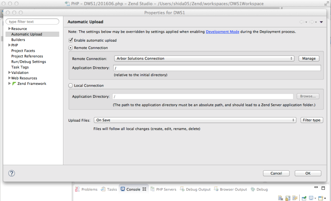
Task: Switch to the Debug tab
Action: pos(259,189)
